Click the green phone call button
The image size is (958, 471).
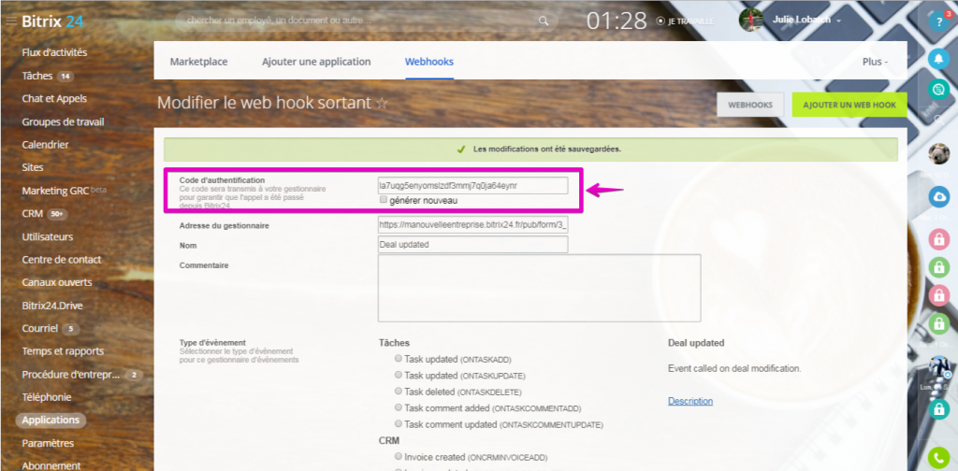click(x=938, y=458)
